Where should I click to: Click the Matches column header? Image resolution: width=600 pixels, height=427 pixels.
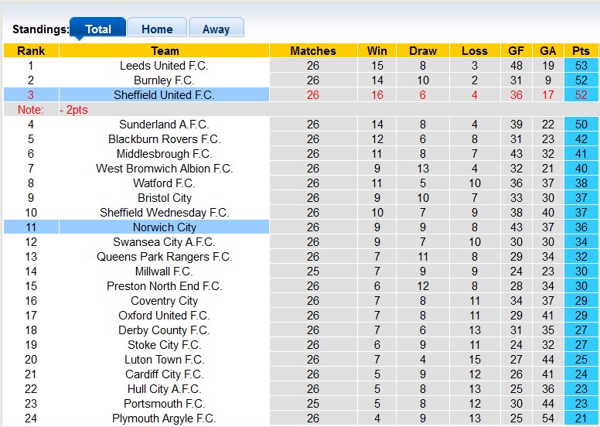[312, 51]
